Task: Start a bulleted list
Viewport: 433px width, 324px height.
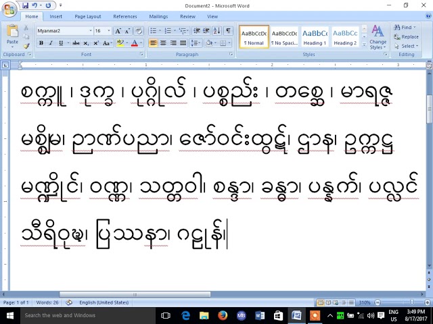Action: pyautogui.click(x=154, y=31)
